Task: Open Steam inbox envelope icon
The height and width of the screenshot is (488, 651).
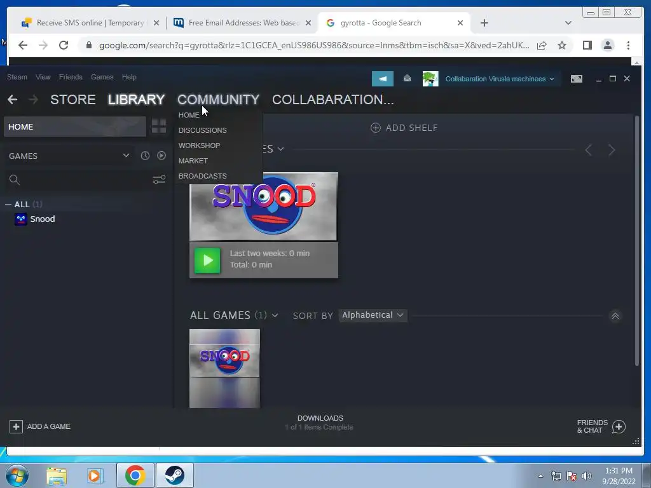Action: 407,78
